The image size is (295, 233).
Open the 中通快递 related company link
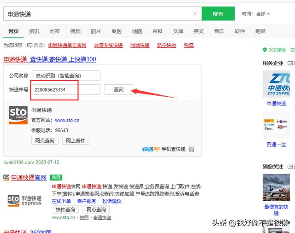(276, 104)
